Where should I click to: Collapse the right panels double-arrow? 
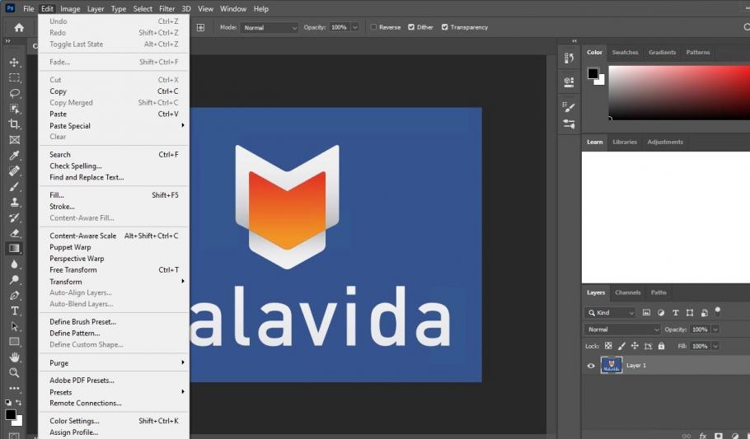[574, 41]
